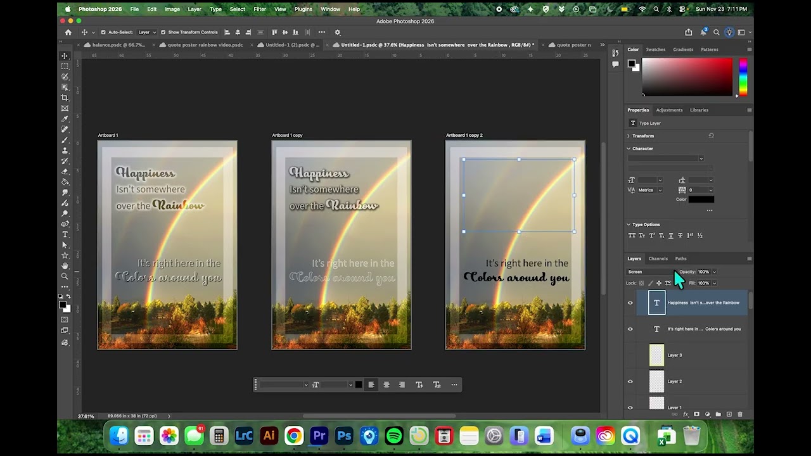Viewport: 811px width, 456px height.
Task: Select the Rectangular Marquee tool
Action: (x=65, y=66)
